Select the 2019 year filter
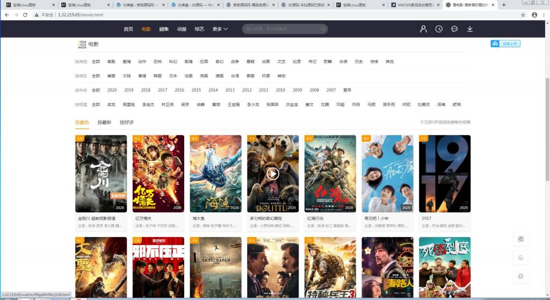 tap(129, 90)
